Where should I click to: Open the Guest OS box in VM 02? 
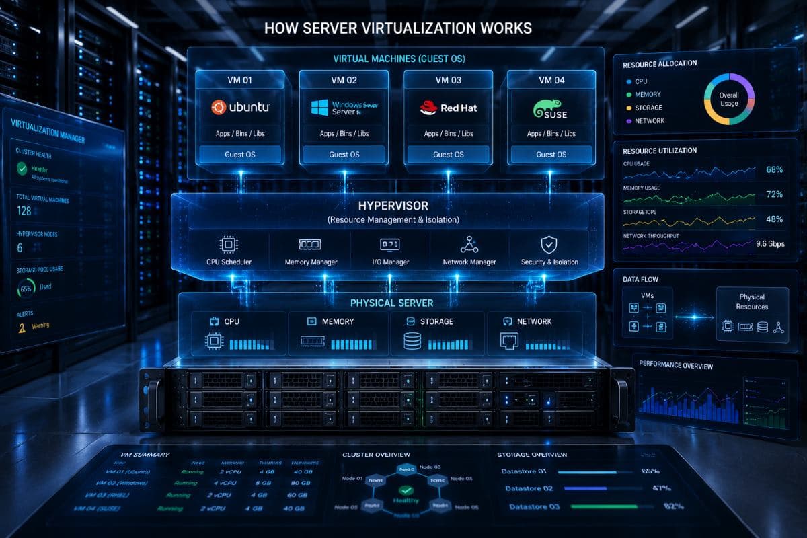(344, 155)
